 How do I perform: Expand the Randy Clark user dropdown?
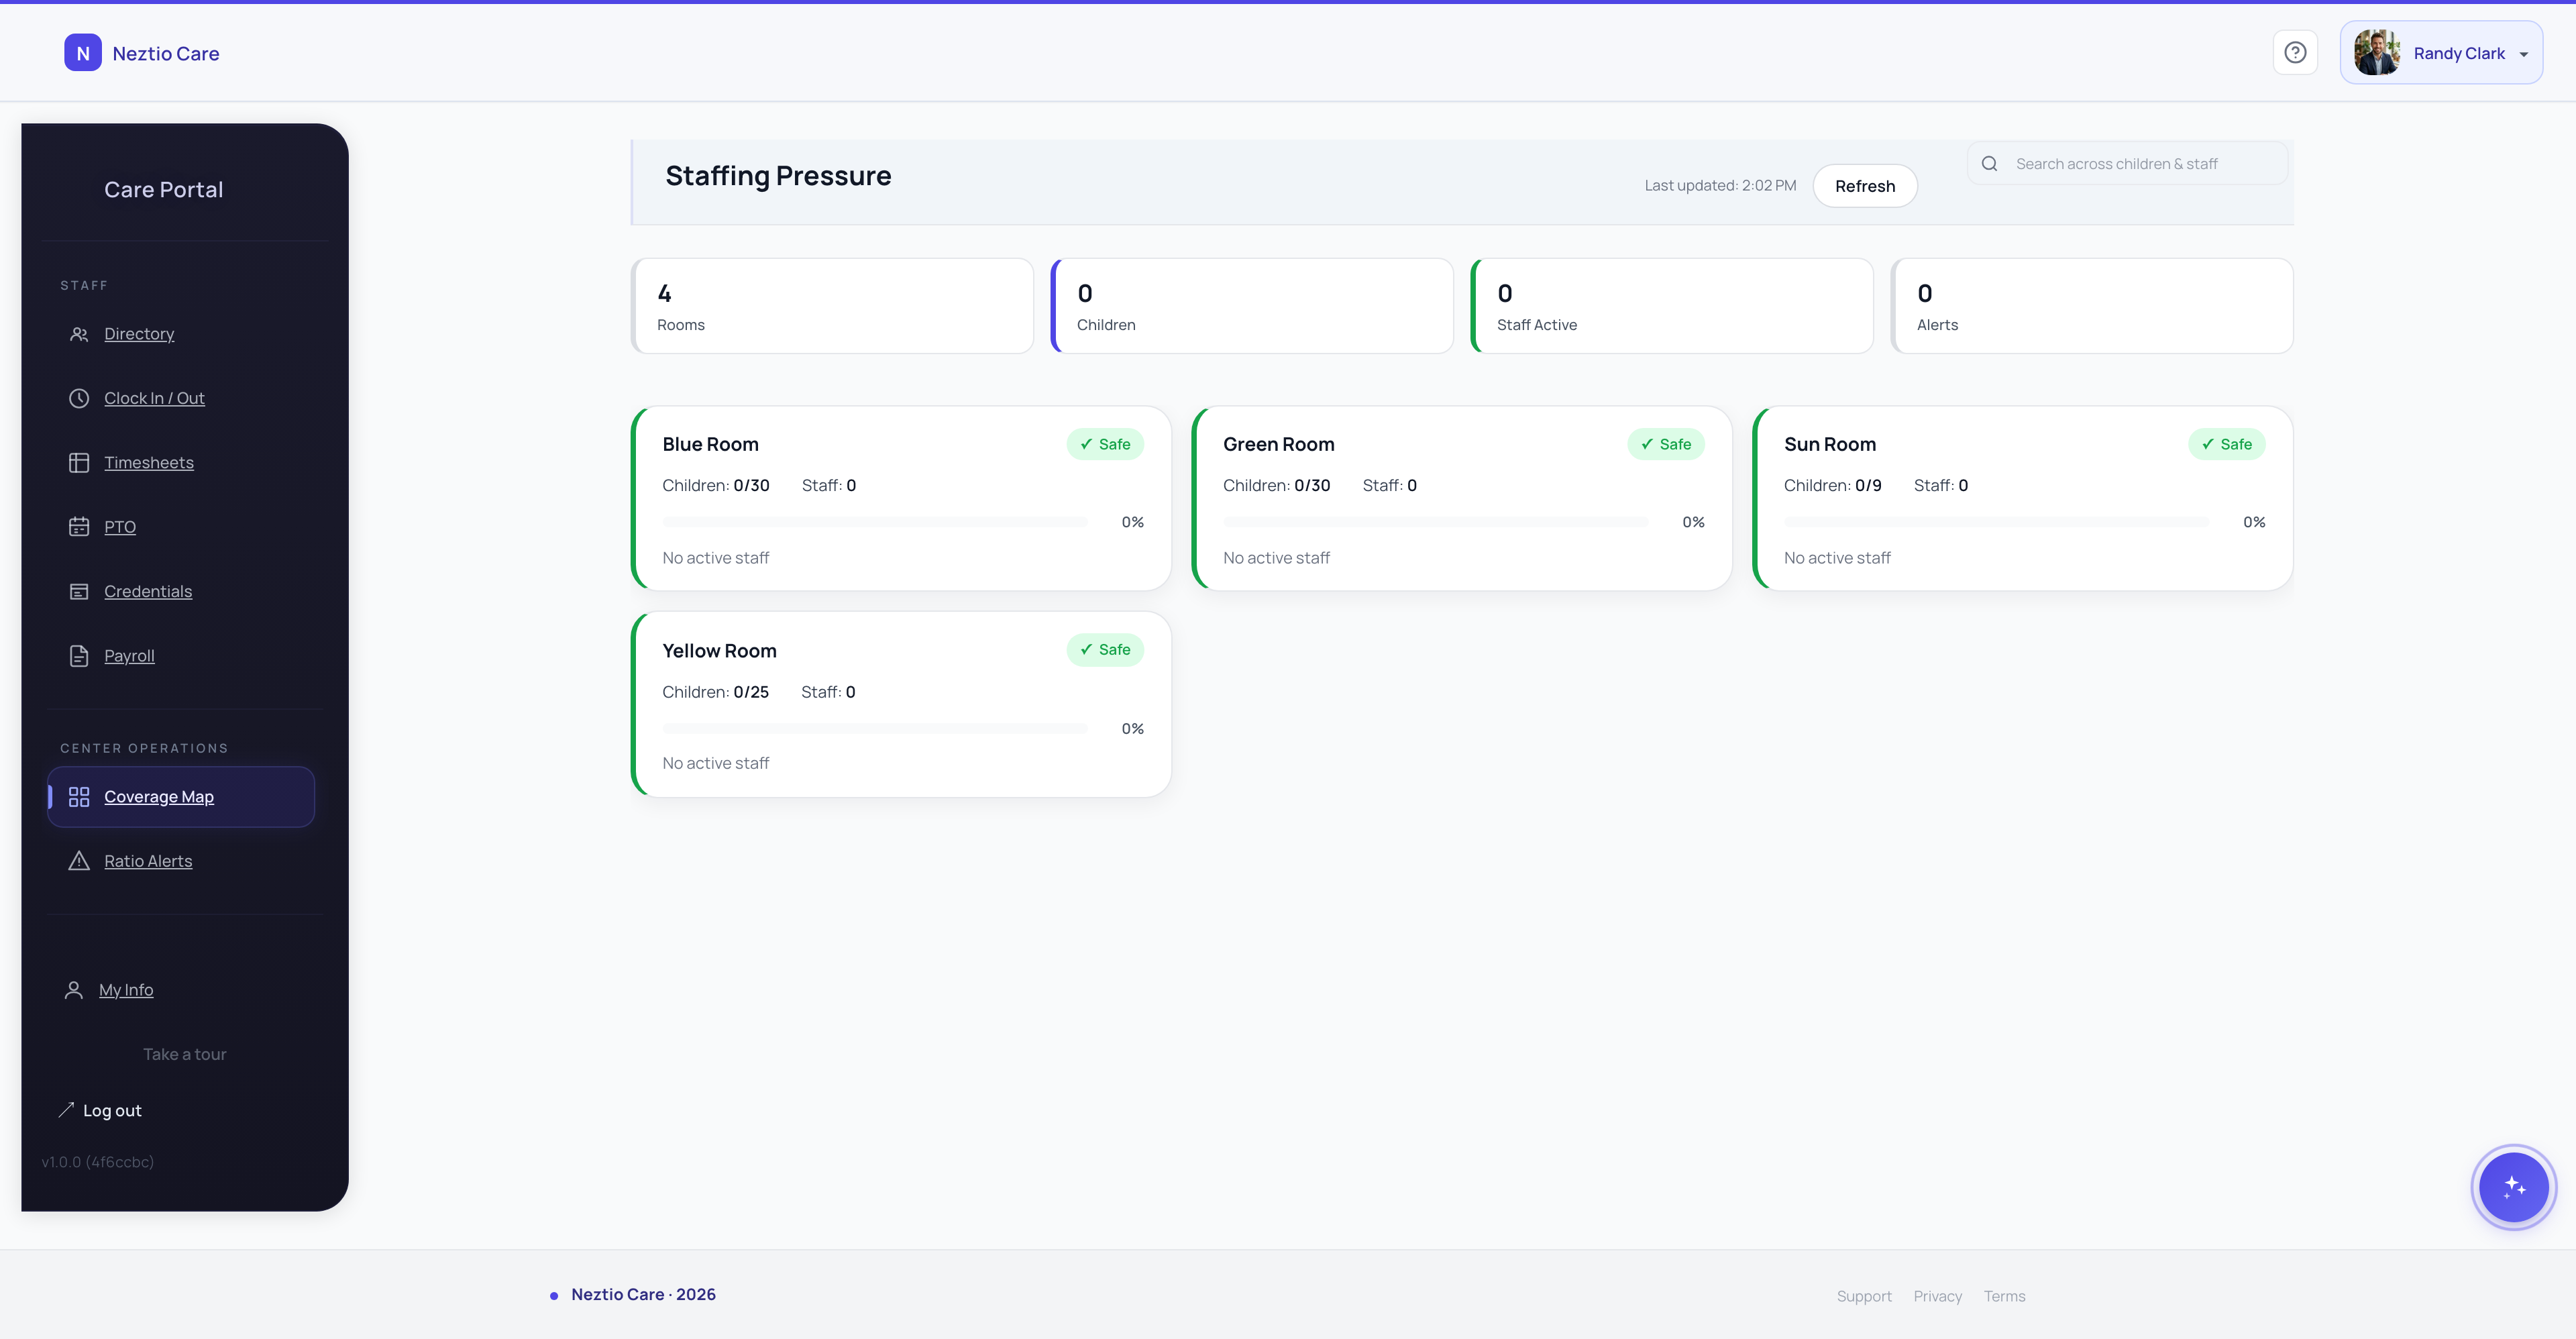click(x=2441, y=53)
